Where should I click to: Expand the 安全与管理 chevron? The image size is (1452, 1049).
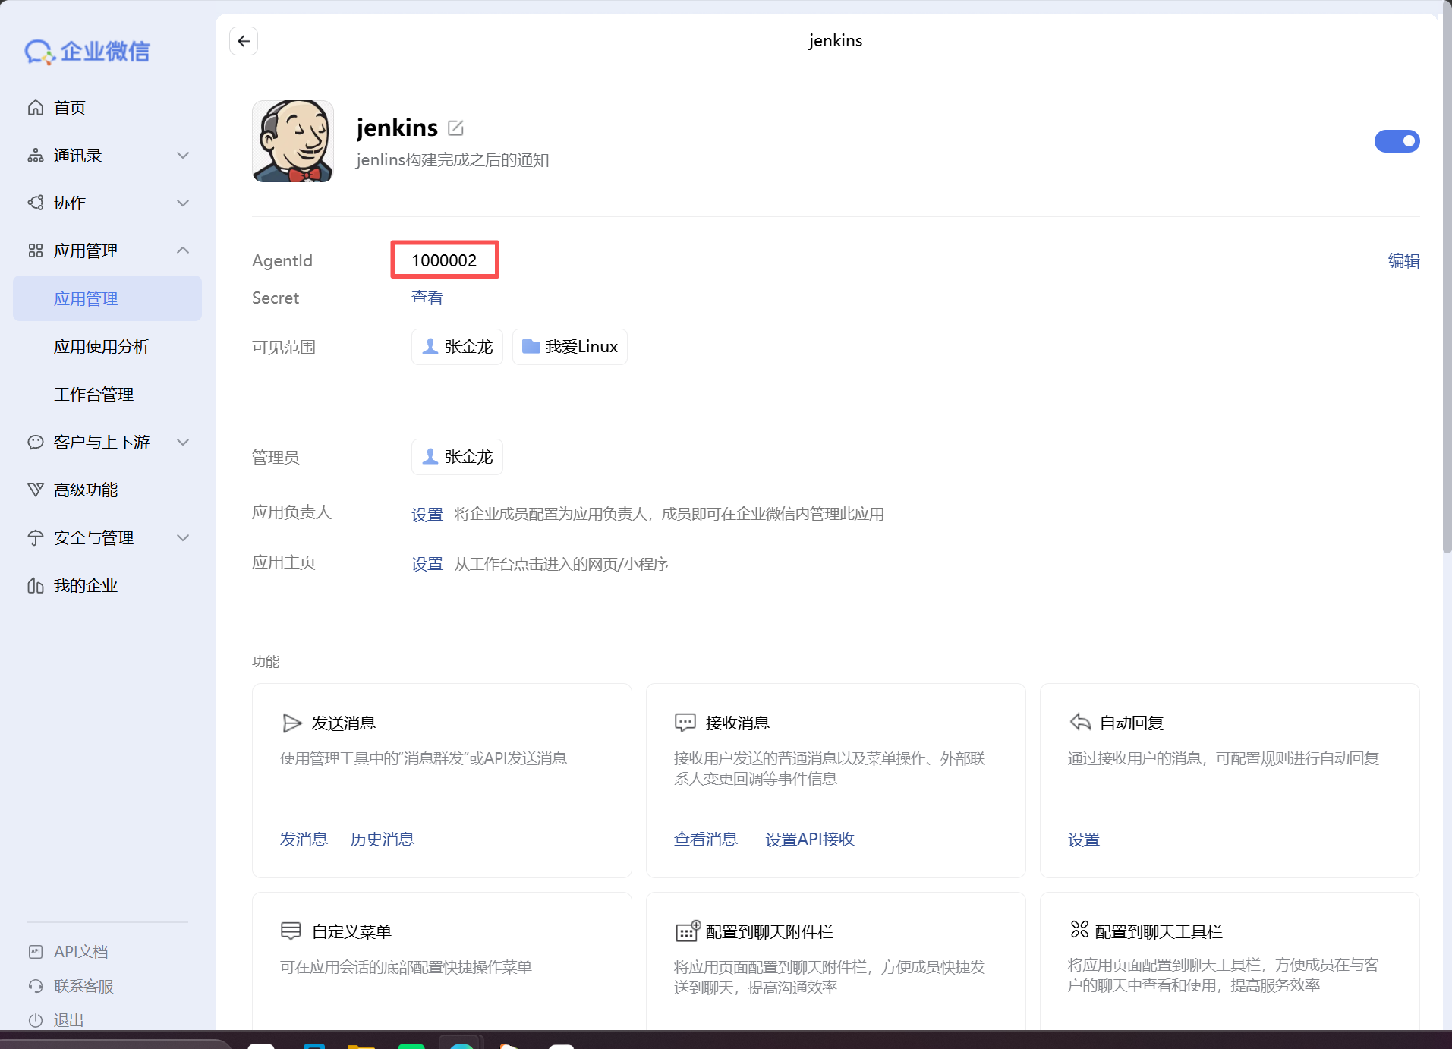click(183, 537)
